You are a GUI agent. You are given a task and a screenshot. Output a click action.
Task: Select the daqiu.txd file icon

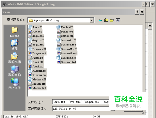pyautogui.click(x=30, y=45)
